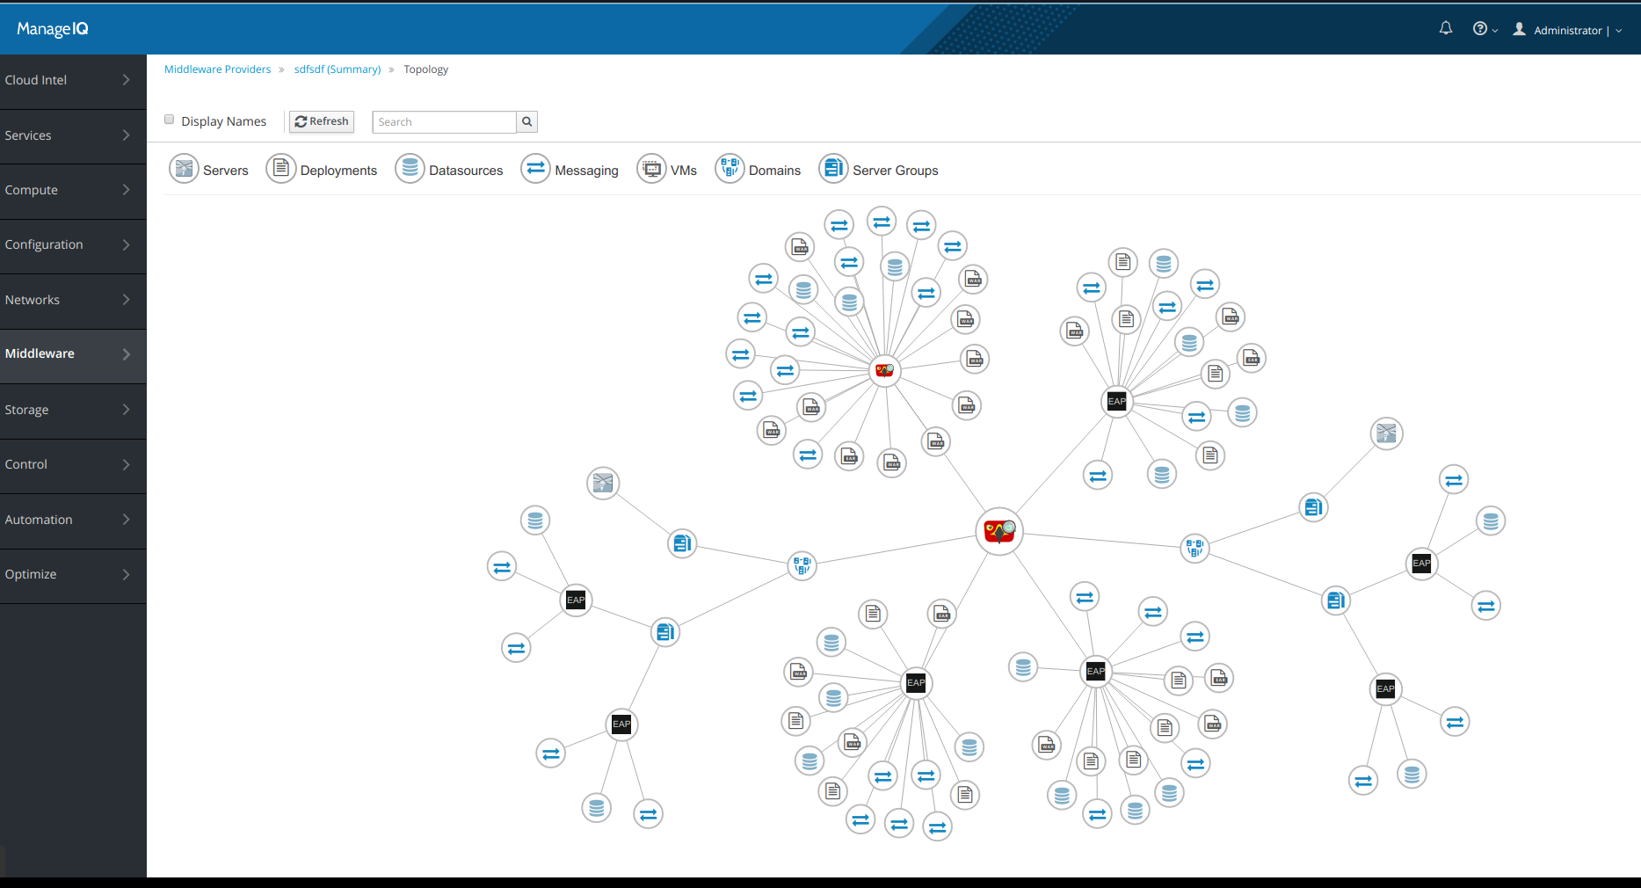Screen dimensions: 1641x888
Task: Click the Datasources legend icon
Action: coord(410,169)
